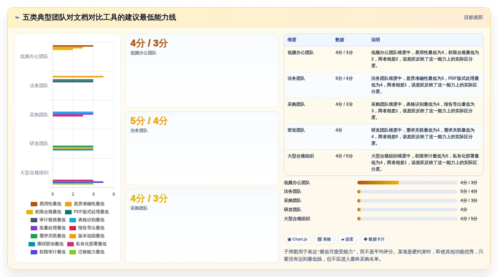Screen dimensions: 498x277
Task: Toggle 版本追踪最低 legend swatch
Action: click(73, 236)
